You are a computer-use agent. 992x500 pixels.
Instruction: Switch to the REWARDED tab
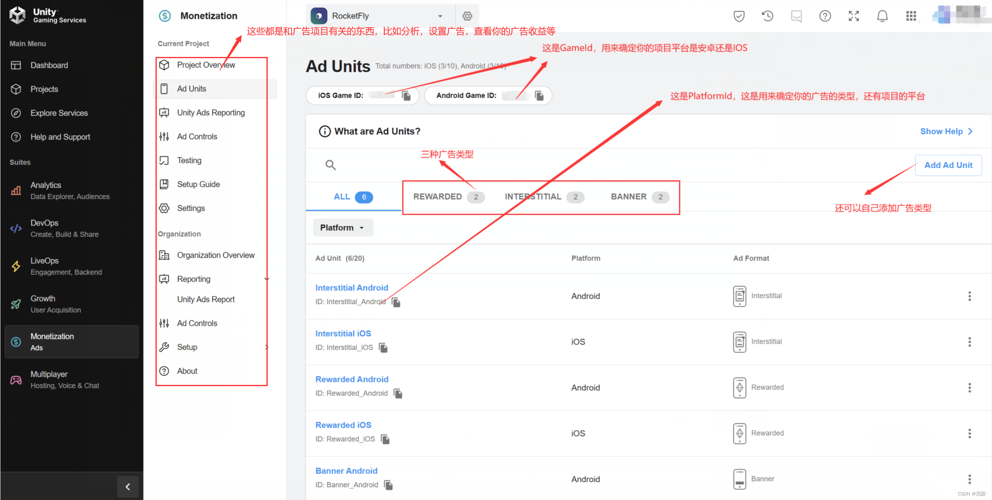click(438, 197)
